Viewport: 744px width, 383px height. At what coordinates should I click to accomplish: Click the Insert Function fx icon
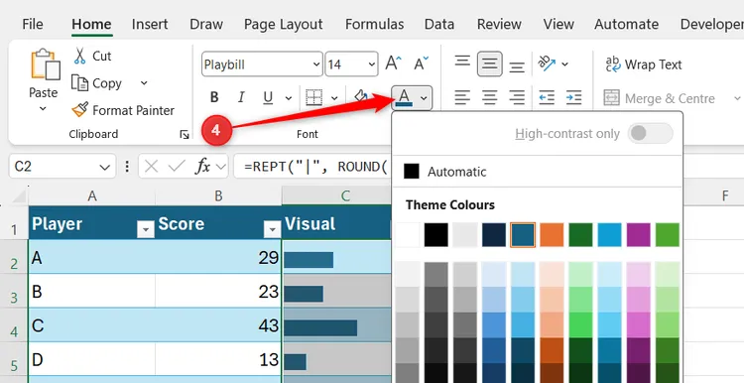tap(203, 166)
